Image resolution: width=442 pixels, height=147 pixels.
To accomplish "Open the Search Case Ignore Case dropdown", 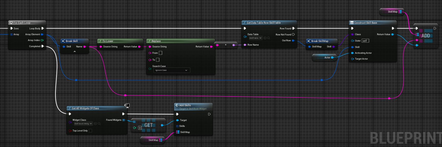I will (x=172, y=70).
